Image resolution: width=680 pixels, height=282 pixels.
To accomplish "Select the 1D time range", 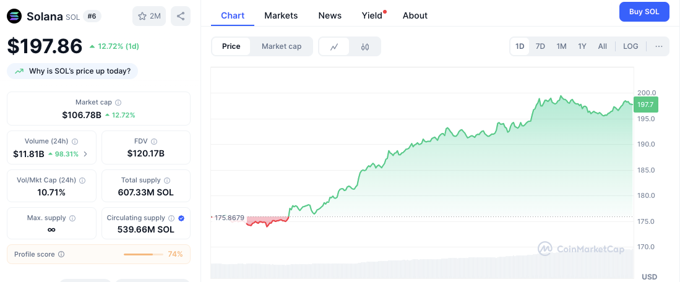I will coord(520,46).
